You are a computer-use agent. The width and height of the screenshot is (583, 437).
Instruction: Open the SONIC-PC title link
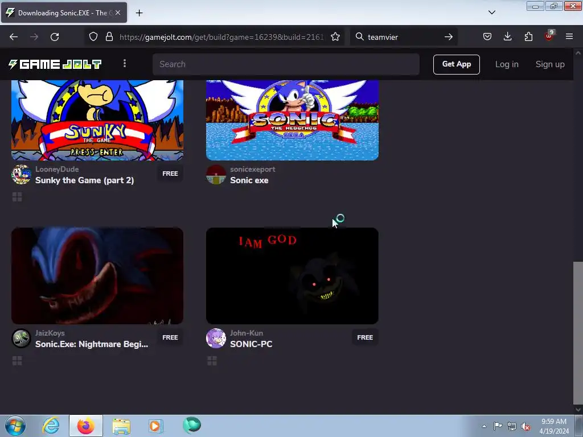[251, 344]
